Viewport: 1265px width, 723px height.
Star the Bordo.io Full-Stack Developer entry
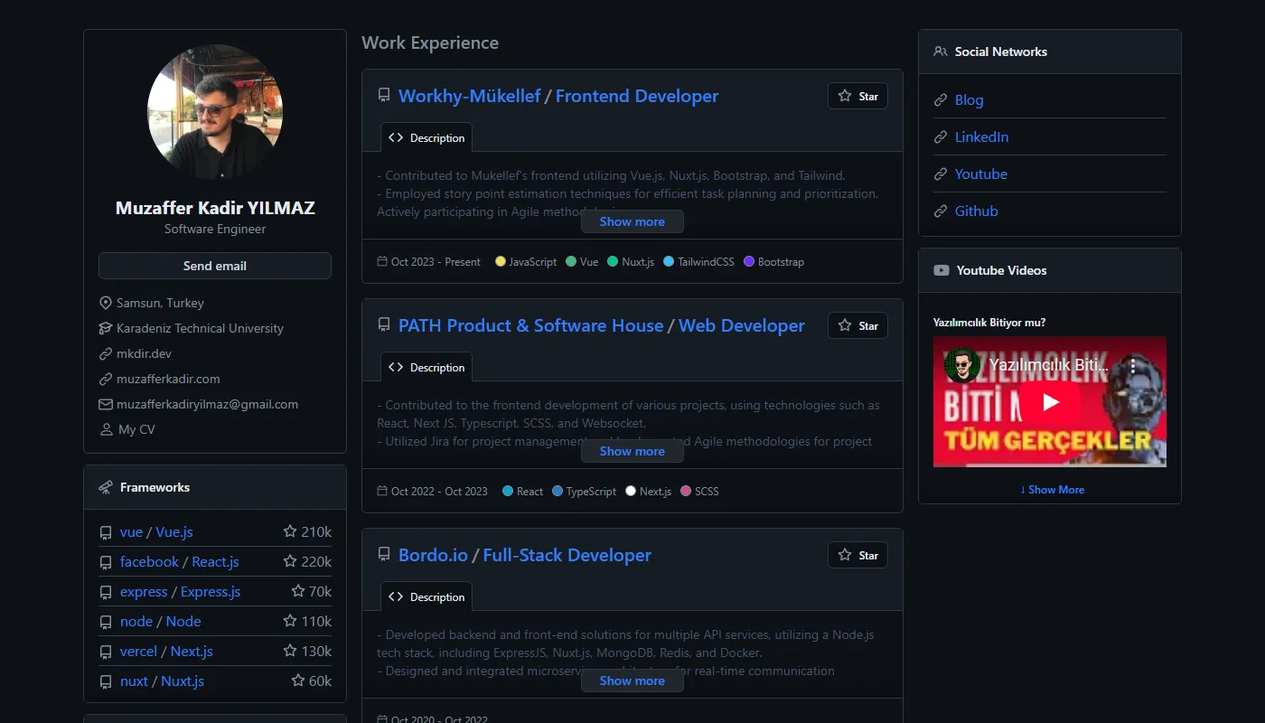[857, 555]
